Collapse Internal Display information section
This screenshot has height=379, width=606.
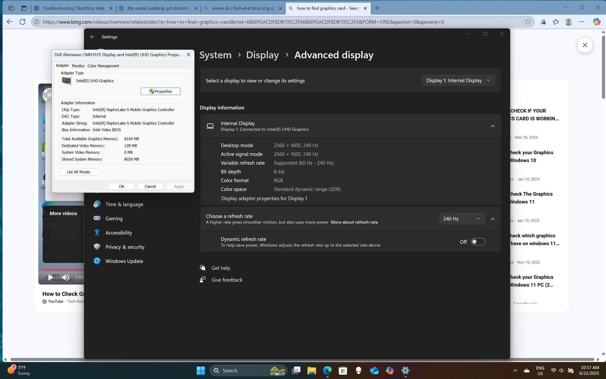[x=492, y=126]
